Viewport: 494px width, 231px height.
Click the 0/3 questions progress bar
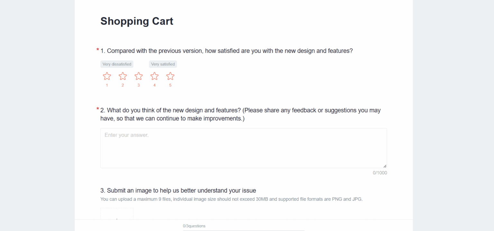pyautogui.click(x=243, y=230)
